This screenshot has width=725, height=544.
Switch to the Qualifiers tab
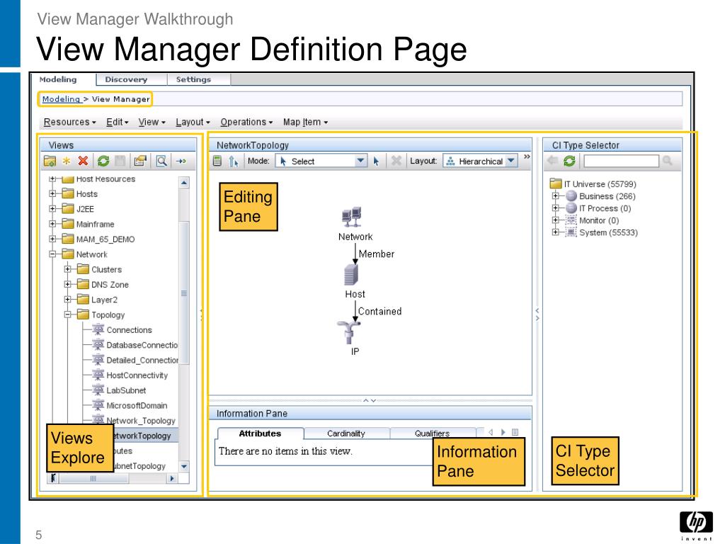tap(433, 433)
